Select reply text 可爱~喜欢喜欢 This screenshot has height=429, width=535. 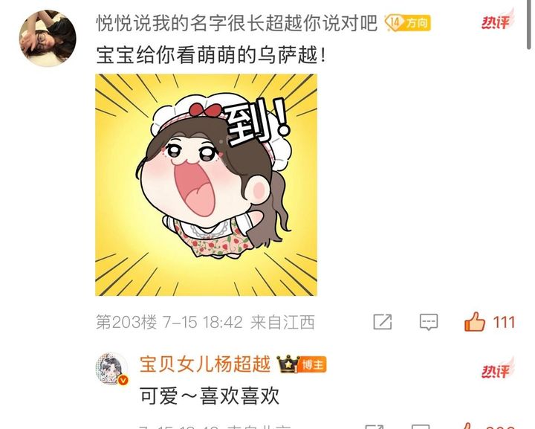click(210, 396)
